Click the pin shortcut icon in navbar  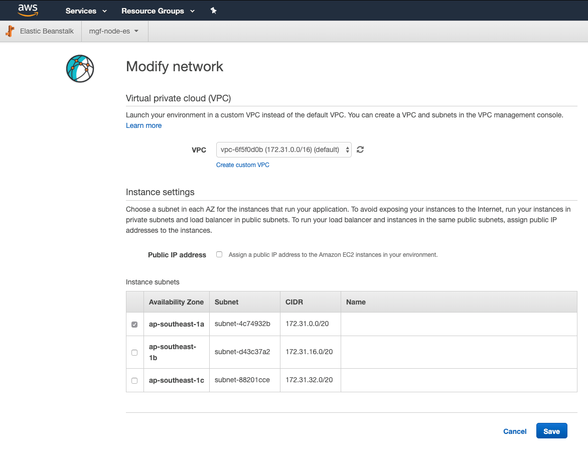click(x=213, y=11)
